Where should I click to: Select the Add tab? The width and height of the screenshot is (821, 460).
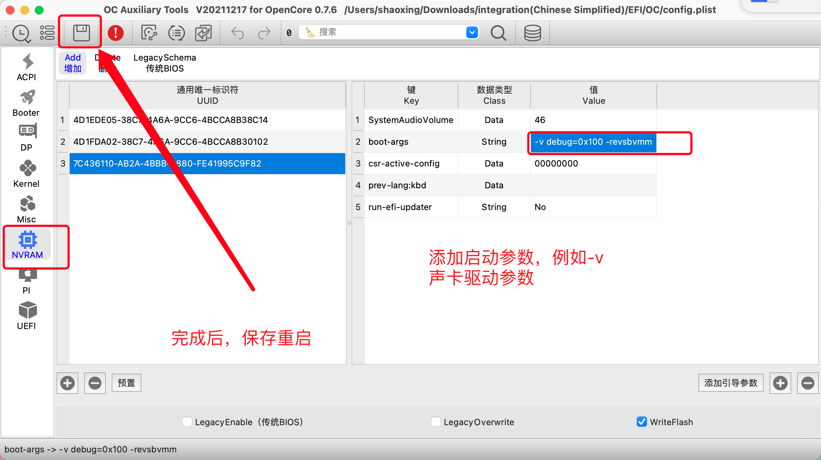[73, 63]
